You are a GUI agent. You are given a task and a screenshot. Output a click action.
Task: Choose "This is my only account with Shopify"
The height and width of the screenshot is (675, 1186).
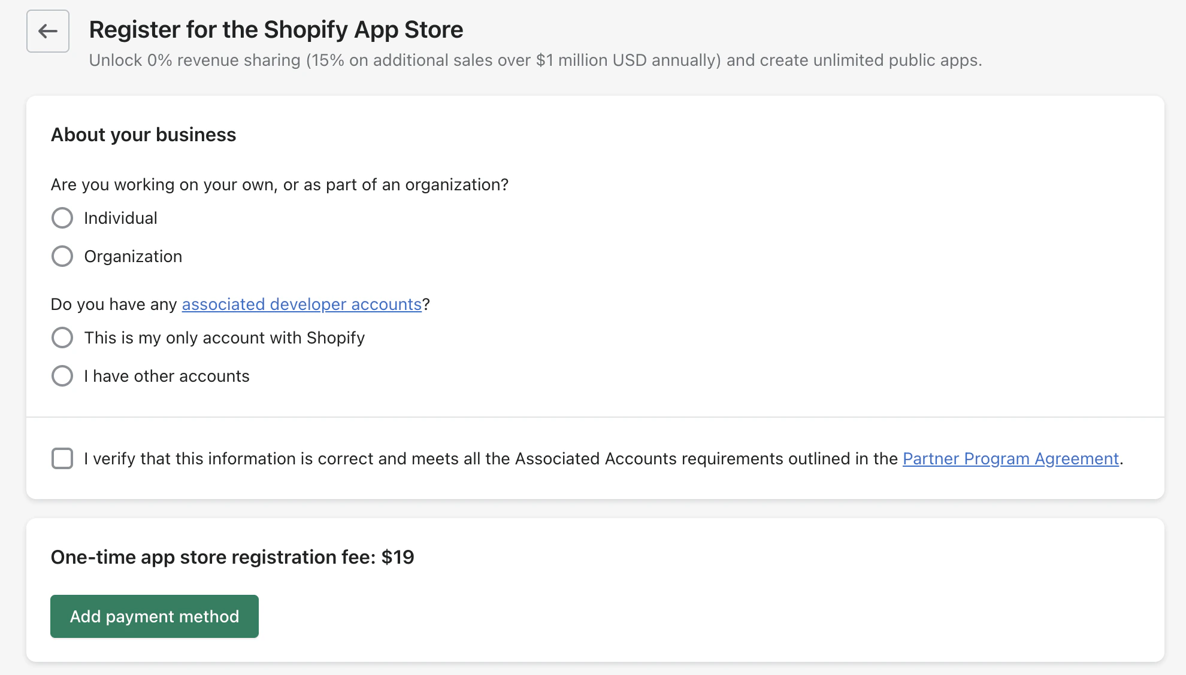pos(62,337)
